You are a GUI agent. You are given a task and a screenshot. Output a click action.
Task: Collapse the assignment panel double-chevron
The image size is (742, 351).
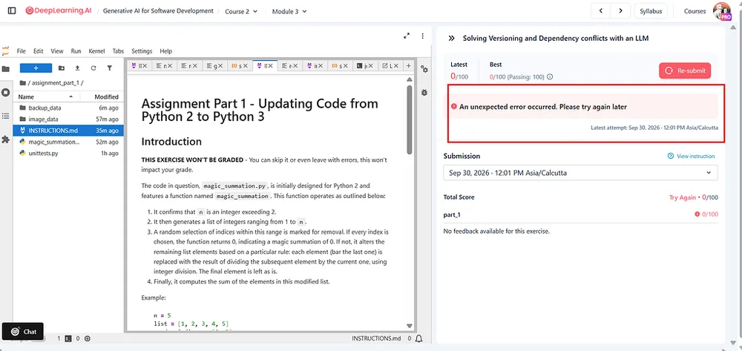pyautogui.click(x=451, y=39)
